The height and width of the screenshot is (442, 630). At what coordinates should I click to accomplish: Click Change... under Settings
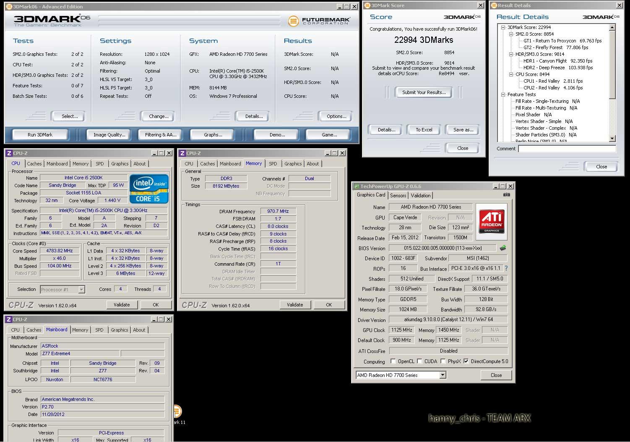click(x=159, y=116)
